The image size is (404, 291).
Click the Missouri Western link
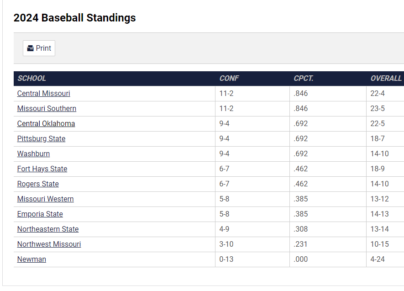pyautogui.click(x=45, y=199)
